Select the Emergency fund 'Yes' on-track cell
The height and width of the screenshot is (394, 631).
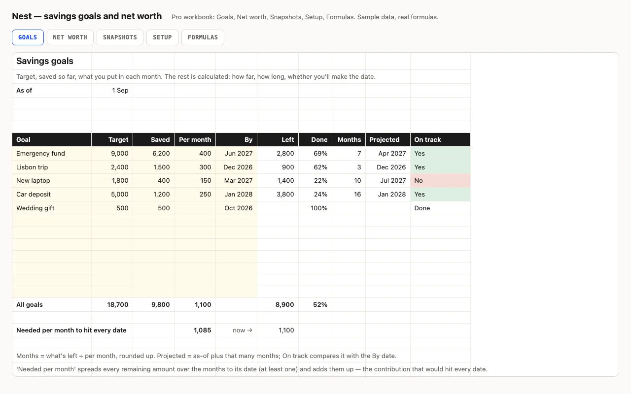[x=440, y=154]
